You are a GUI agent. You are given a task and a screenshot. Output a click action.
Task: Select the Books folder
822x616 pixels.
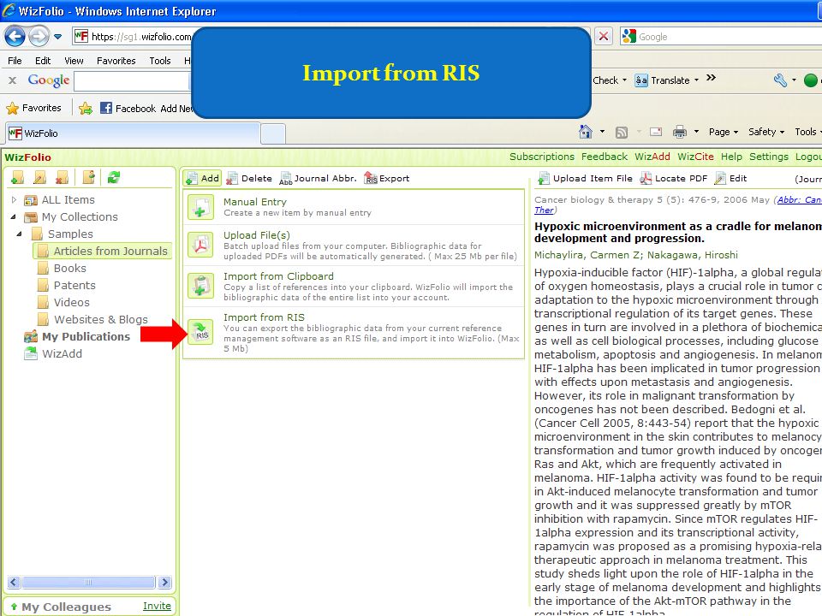(x=69, y=268)
